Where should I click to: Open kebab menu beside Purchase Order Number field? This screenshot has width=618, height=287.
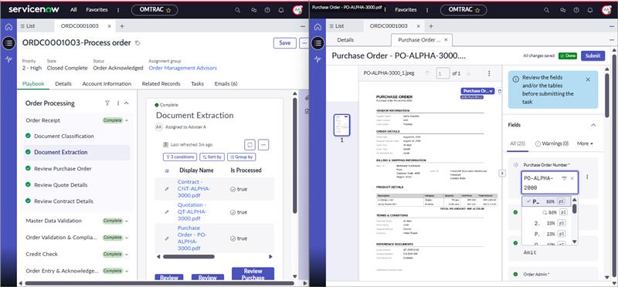click(x=587, y=177)
